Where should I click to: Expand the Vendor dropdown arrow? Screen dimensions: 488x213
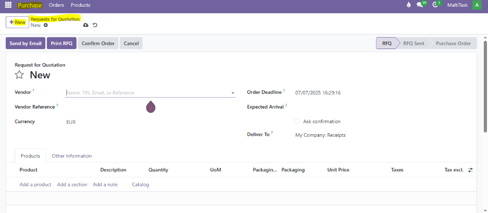[233, 93]
